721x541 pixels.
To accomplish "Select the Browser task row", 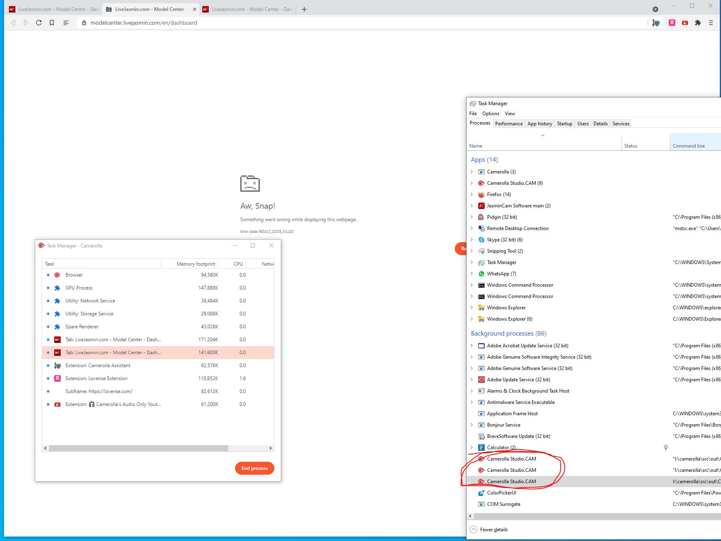I will coord(158,275).
